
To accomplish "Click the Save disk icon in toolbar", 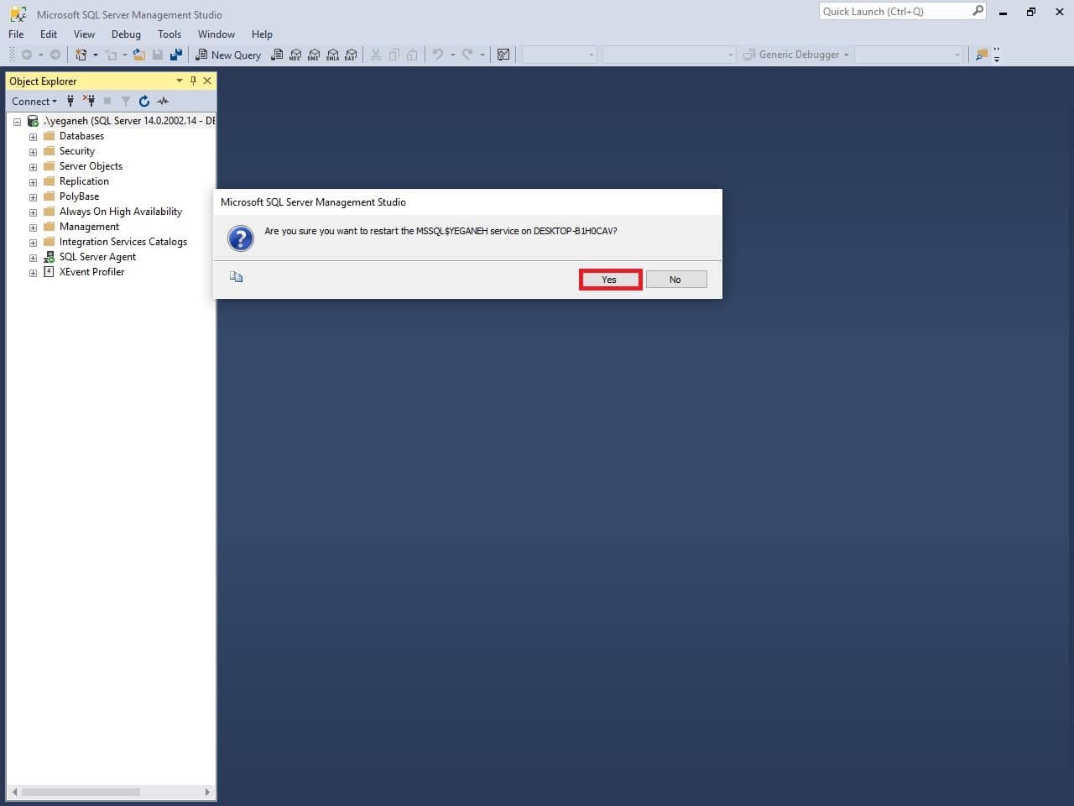I will pyautogui.click(x=158, y=55).
